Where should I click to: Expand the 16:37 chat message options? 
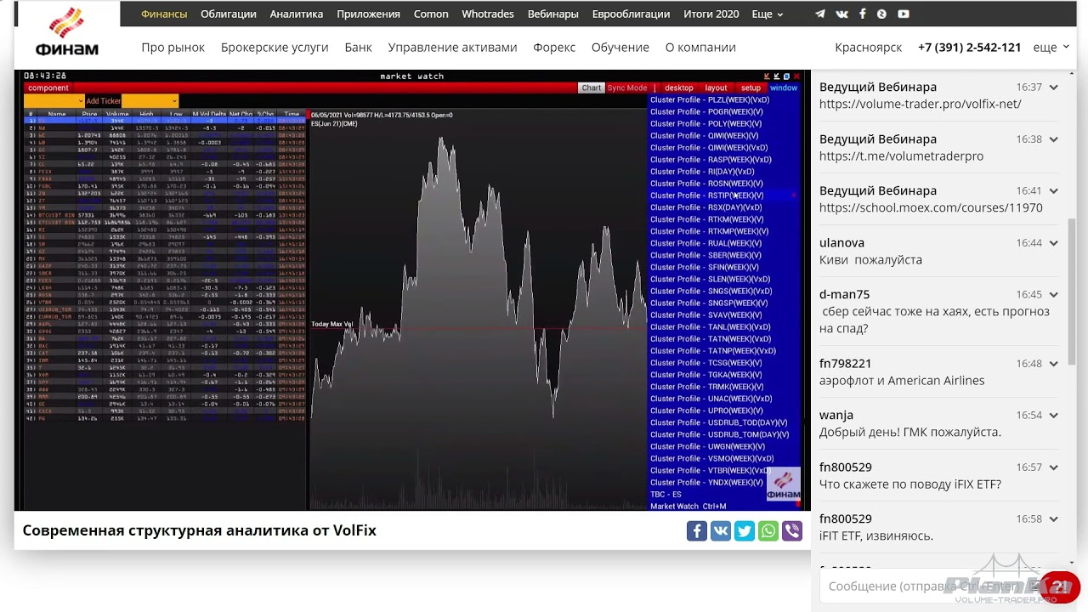point(1053,87)
